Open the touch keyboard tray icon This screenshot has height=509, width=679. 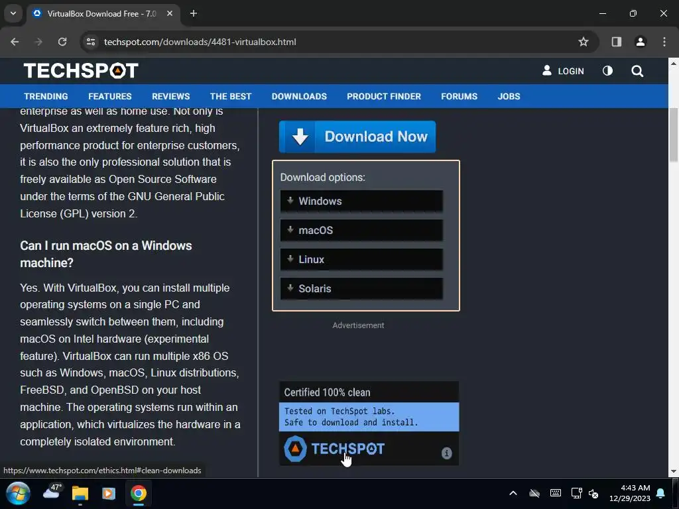(x=556, y=493)
